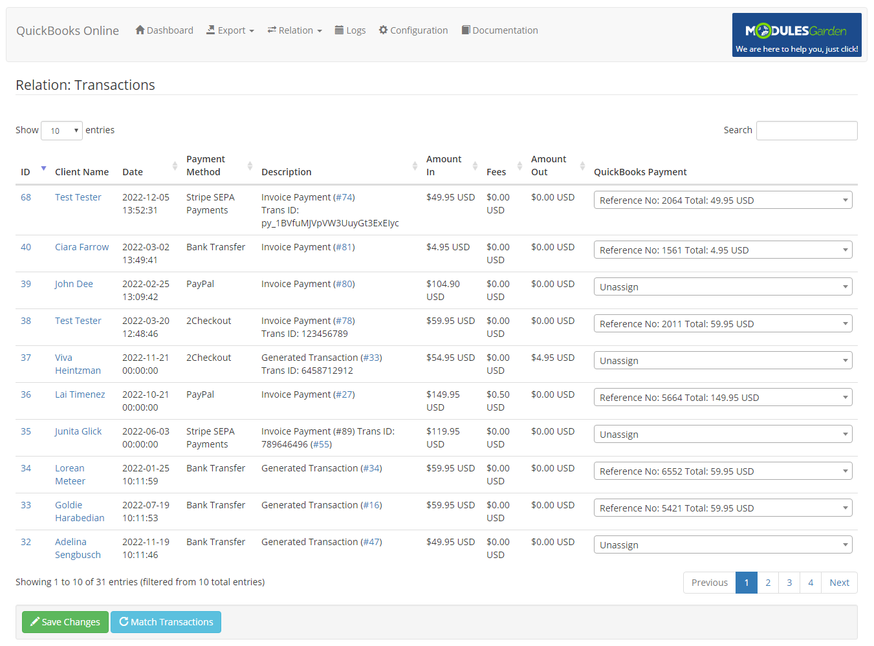Viewport: 874px width, 646px height.
Task: Click the Dashboard home icon
Action: pyautogui.click(x=140, y=30)
